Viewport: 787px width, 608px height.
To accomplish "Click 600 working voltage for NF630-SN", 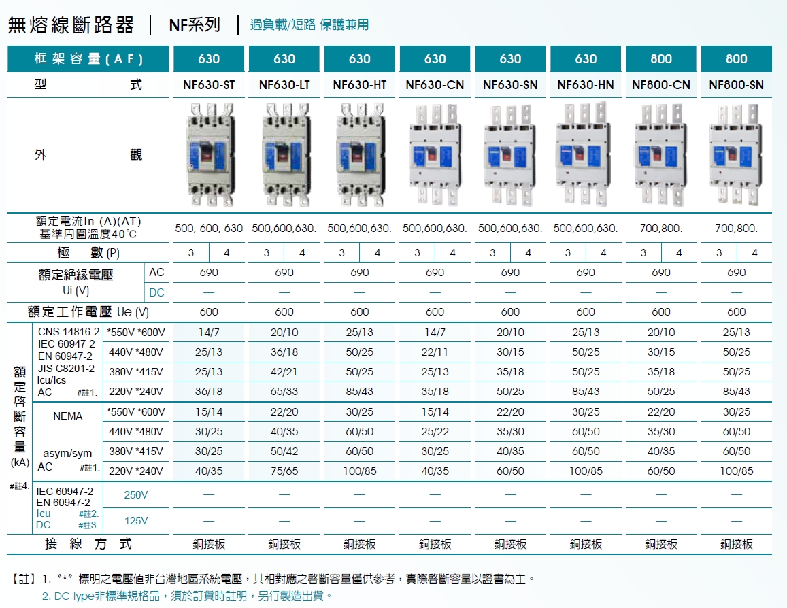I will click(x=510, y=312).
